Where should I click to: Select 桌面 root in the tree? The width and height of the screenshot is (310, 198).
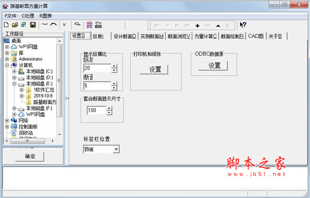pyautogui.click(x=16, y=41)
